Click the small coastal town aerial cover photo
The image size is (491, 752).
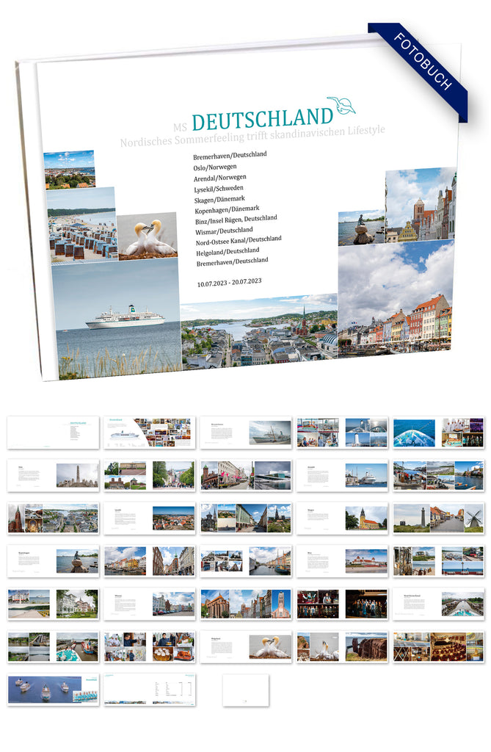point(70,170)
